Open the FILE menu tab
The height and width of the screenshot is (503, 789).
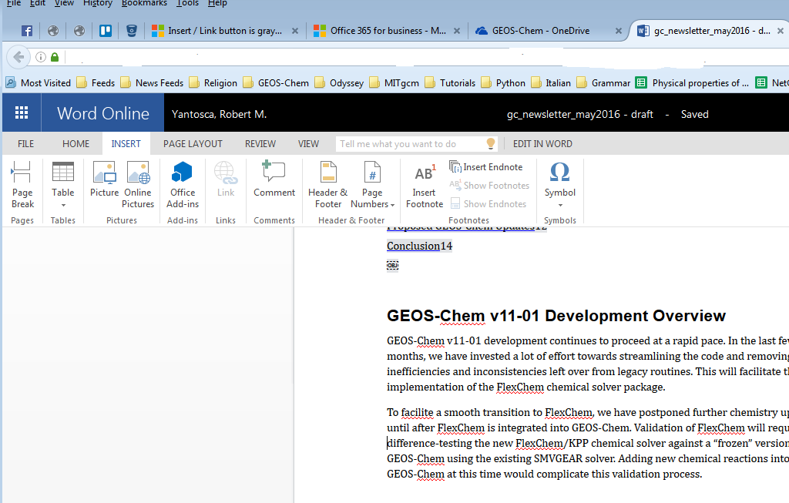coord(26,144)
